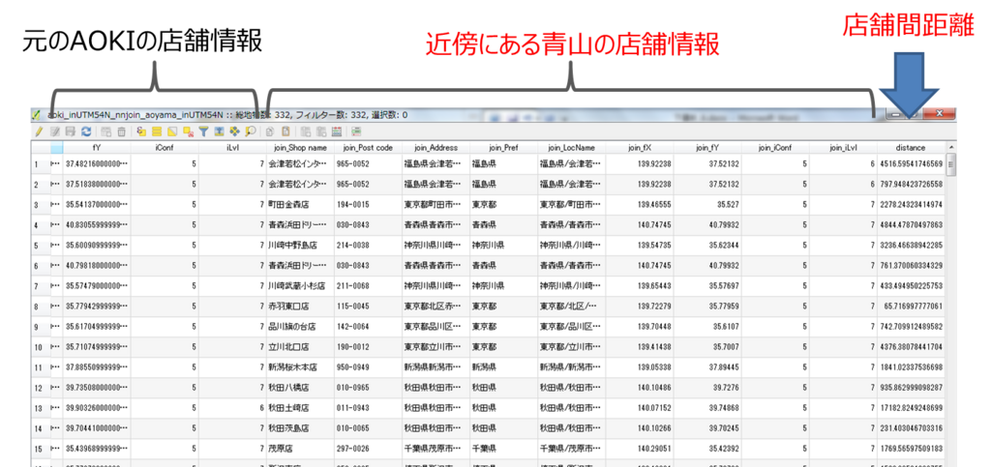Viewport: 991px width, 467px height.
Task: Click distance cell 797.948423726558
Action: click(911, 185)
